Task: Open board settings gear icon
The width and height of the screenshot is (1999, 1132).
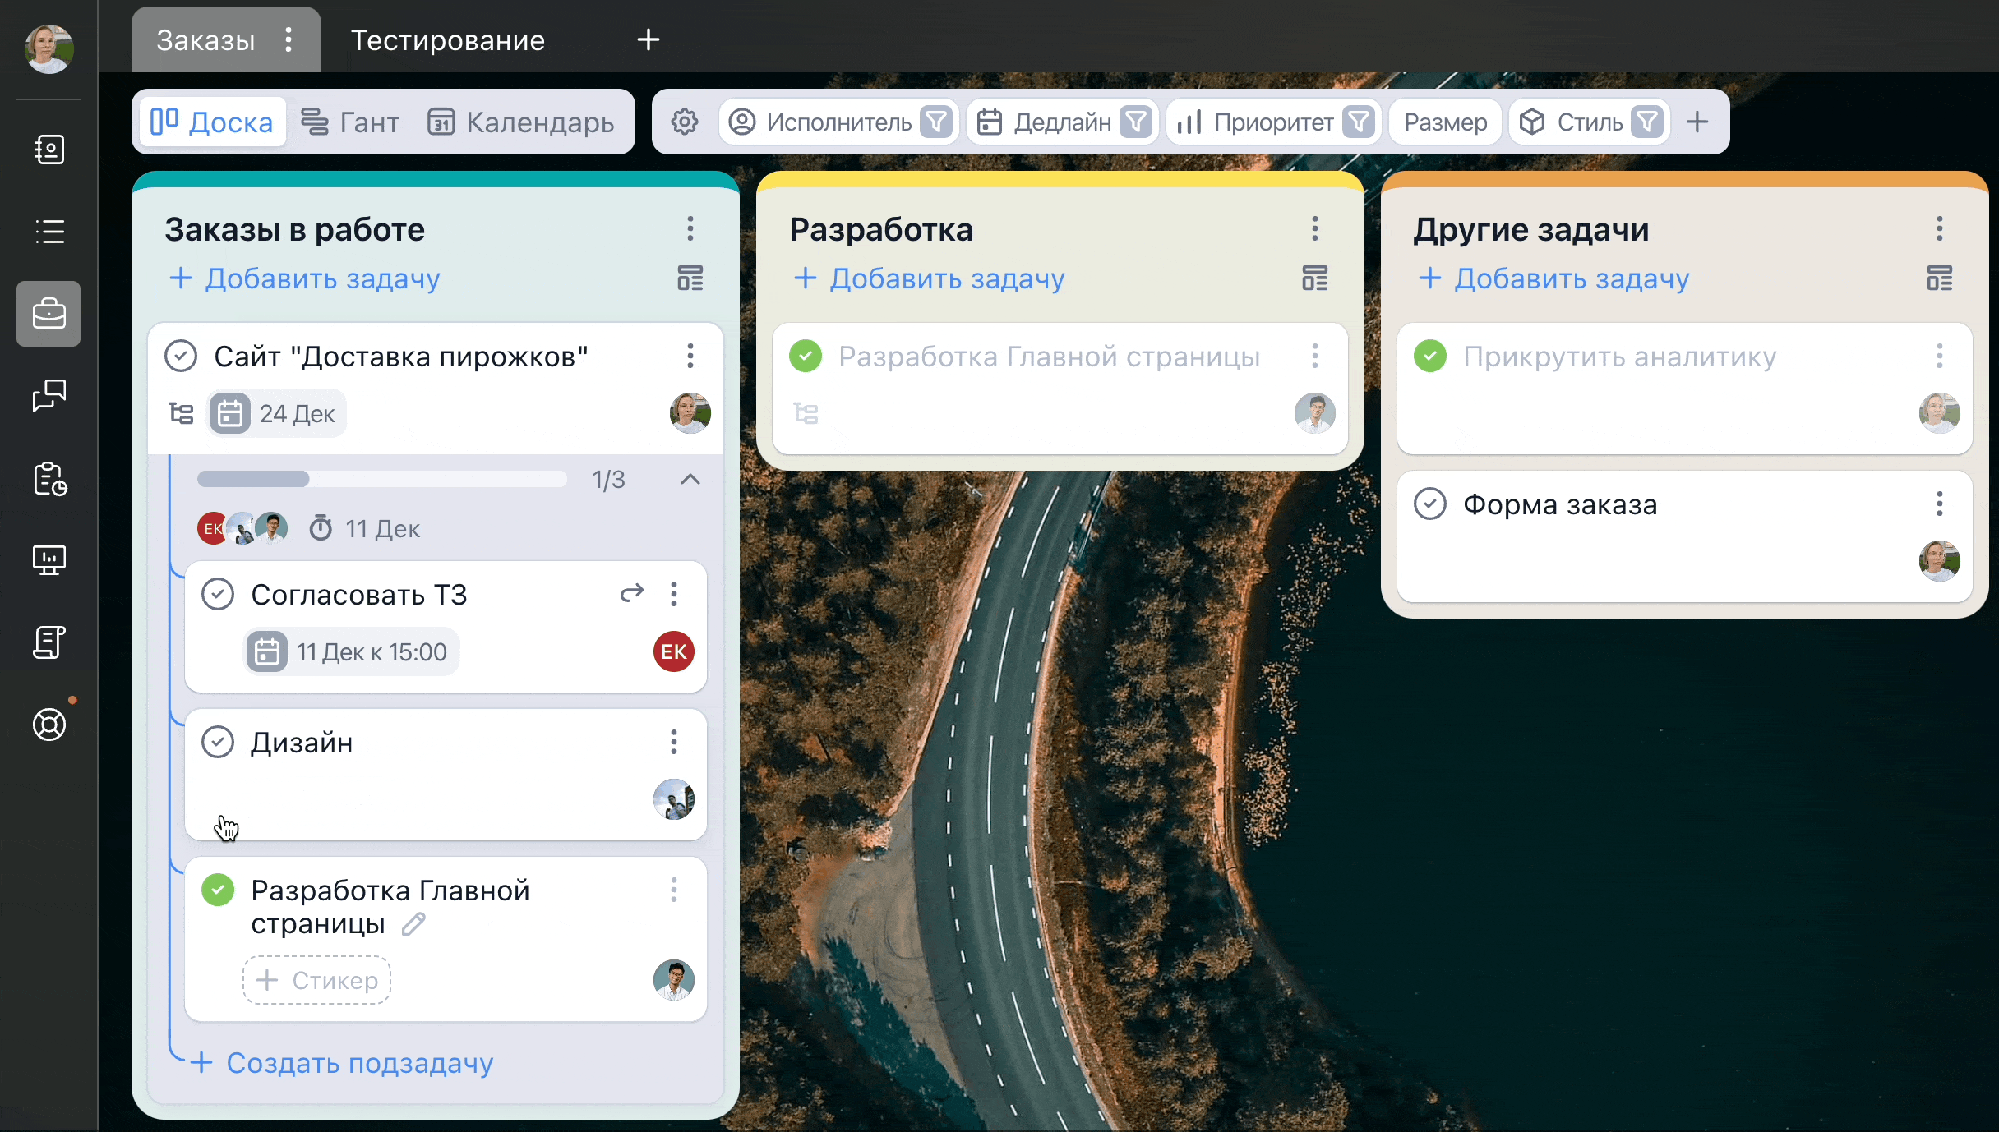Action: point(684,122)
